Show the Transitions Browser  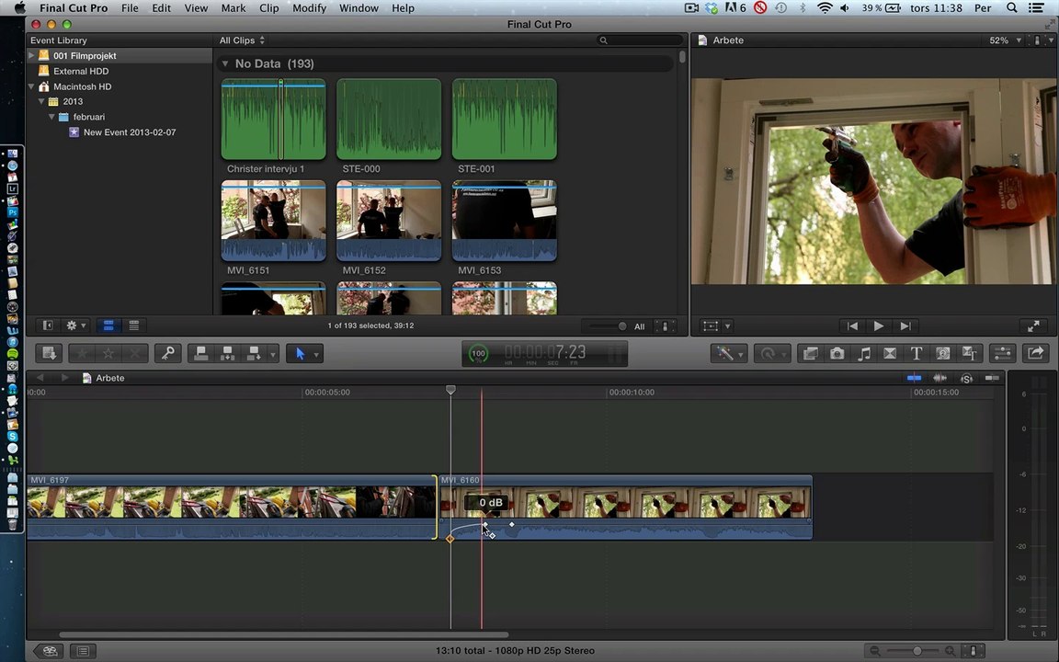[890, 353]
